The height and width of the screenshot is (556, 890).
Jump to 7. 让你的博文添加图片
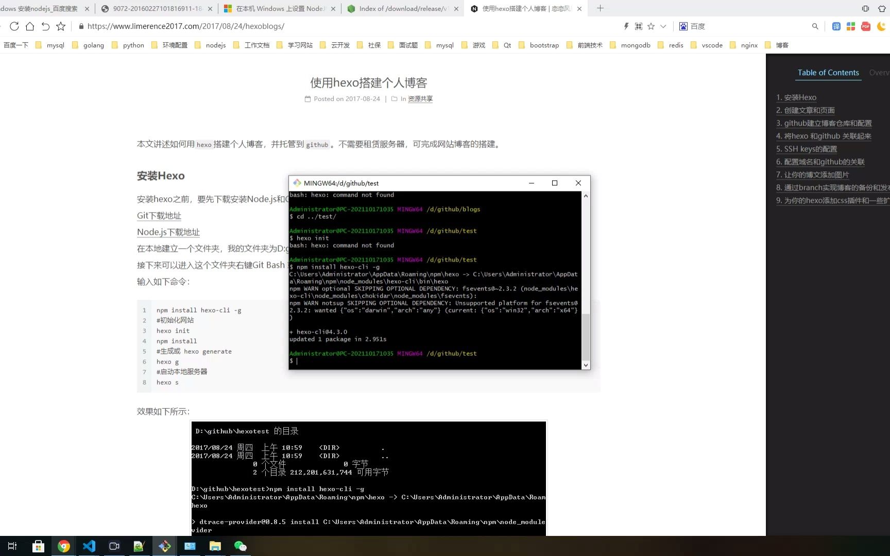(813, 175)
